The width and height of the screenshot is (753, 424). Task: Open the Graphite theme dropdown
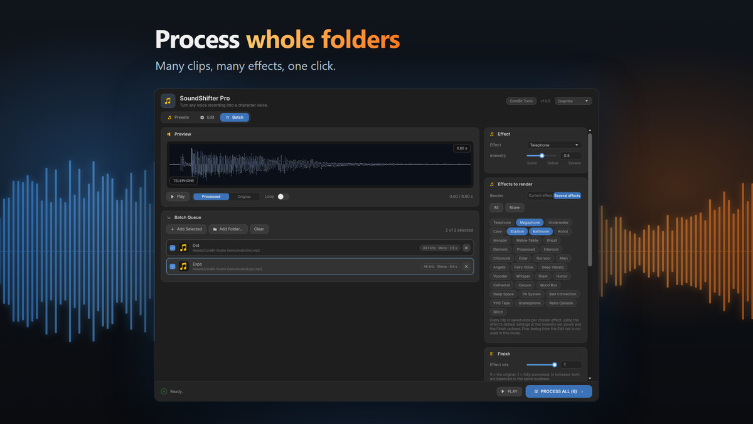[x=574, y=101]
